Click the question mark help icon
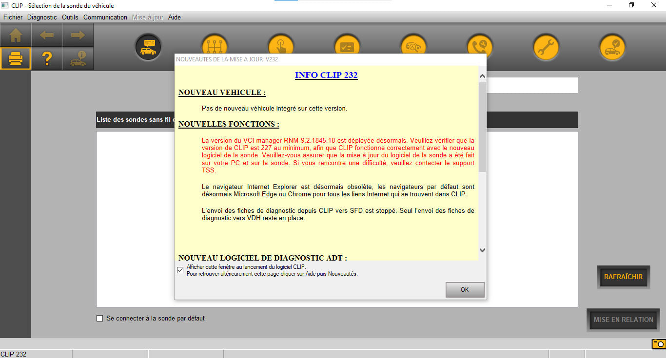Viewport: 666px width, 358px height. point(47,58)
